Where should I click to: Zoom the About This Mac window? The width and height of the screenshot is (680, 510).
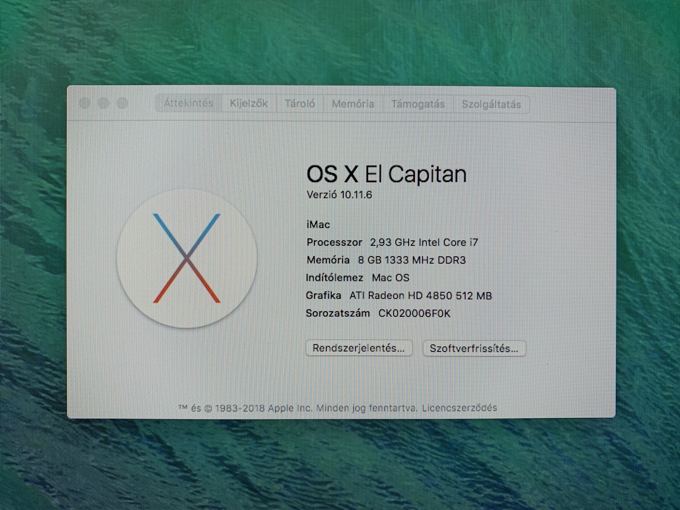coord(122,103)
